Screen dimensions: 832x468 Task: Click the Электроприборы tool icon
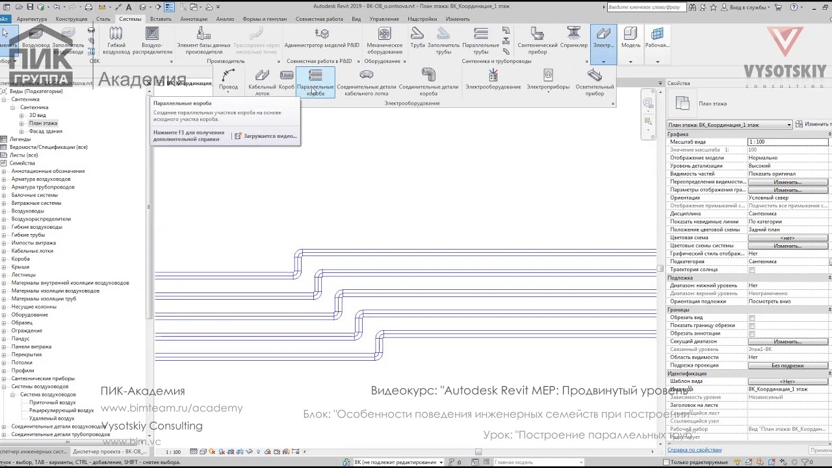[548, 80]
